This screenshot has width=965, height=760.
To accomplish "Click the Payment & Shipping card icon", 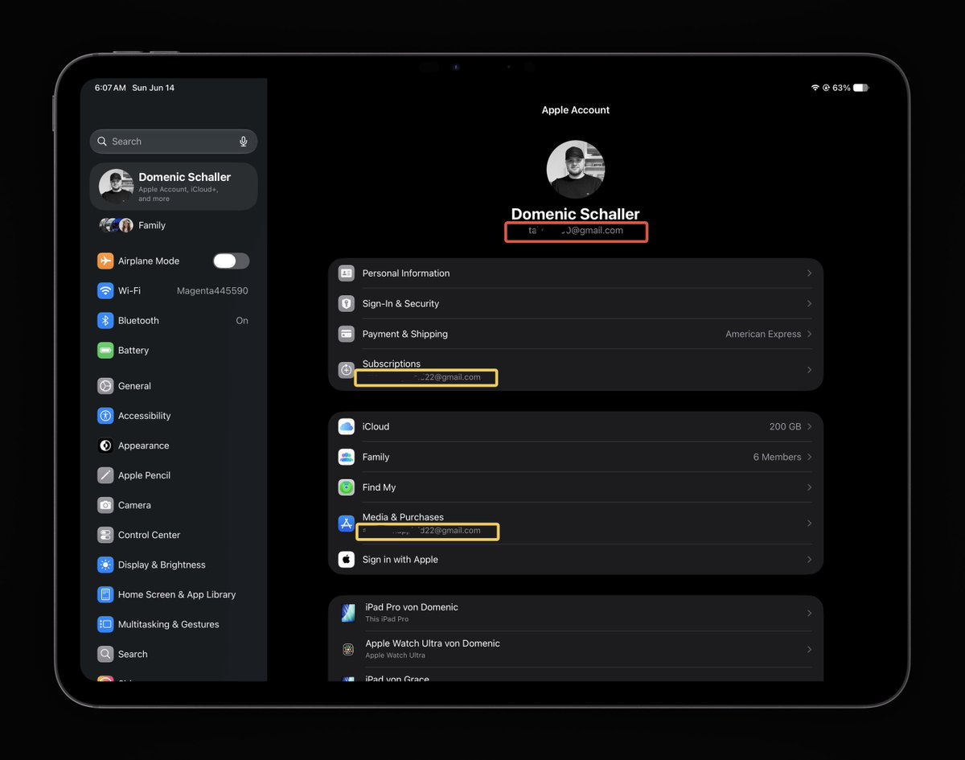I will pos(347,334).
